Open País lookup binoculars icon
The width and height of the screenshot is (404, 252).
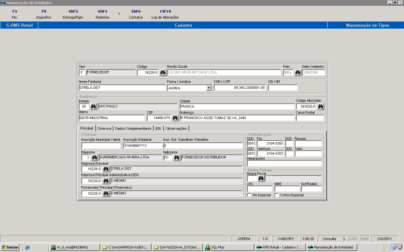click(x=297, y=73)
